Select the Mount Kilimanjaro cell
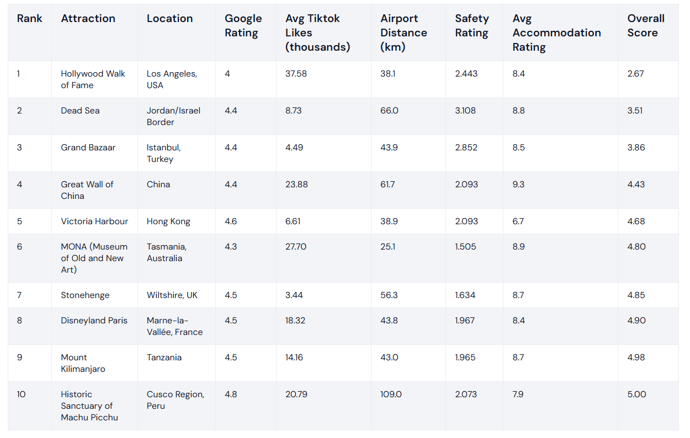690x438 pixels. 83,363
